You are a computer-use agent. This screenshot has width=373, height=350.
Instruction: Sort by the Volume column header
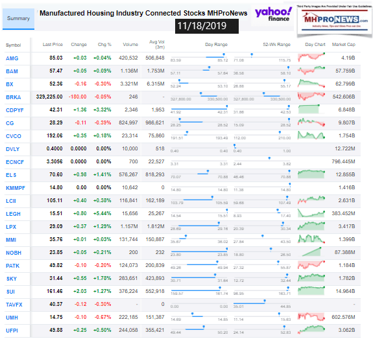point(130,45)
